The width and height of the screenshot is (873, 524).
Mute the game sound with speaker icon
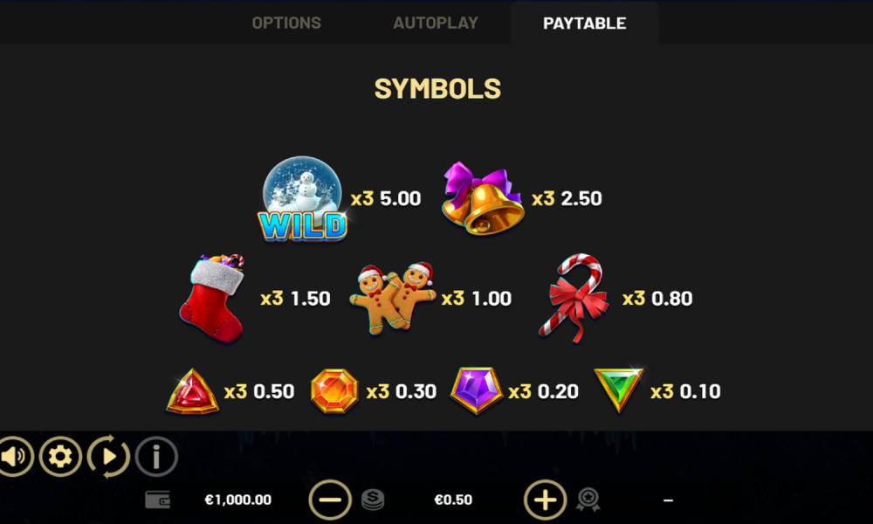click(14, 457)
